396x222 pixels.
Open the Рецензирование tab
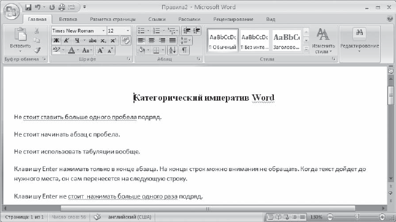point(233,19)
